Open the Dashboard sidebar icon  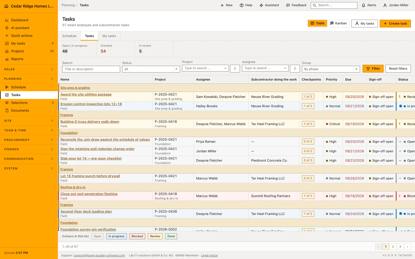(7, 20)
